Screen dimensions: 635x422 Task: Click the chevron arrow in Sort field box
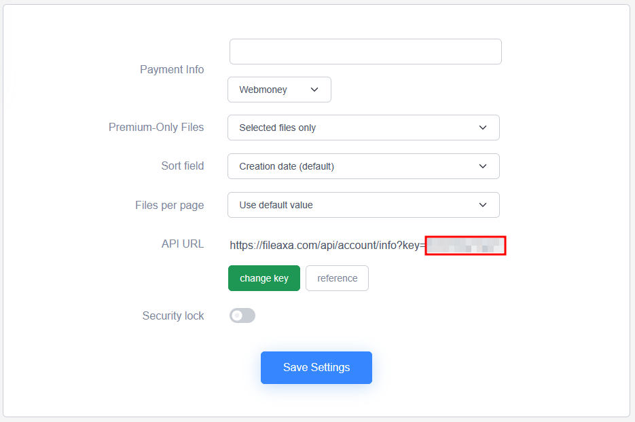coord(483,166)
